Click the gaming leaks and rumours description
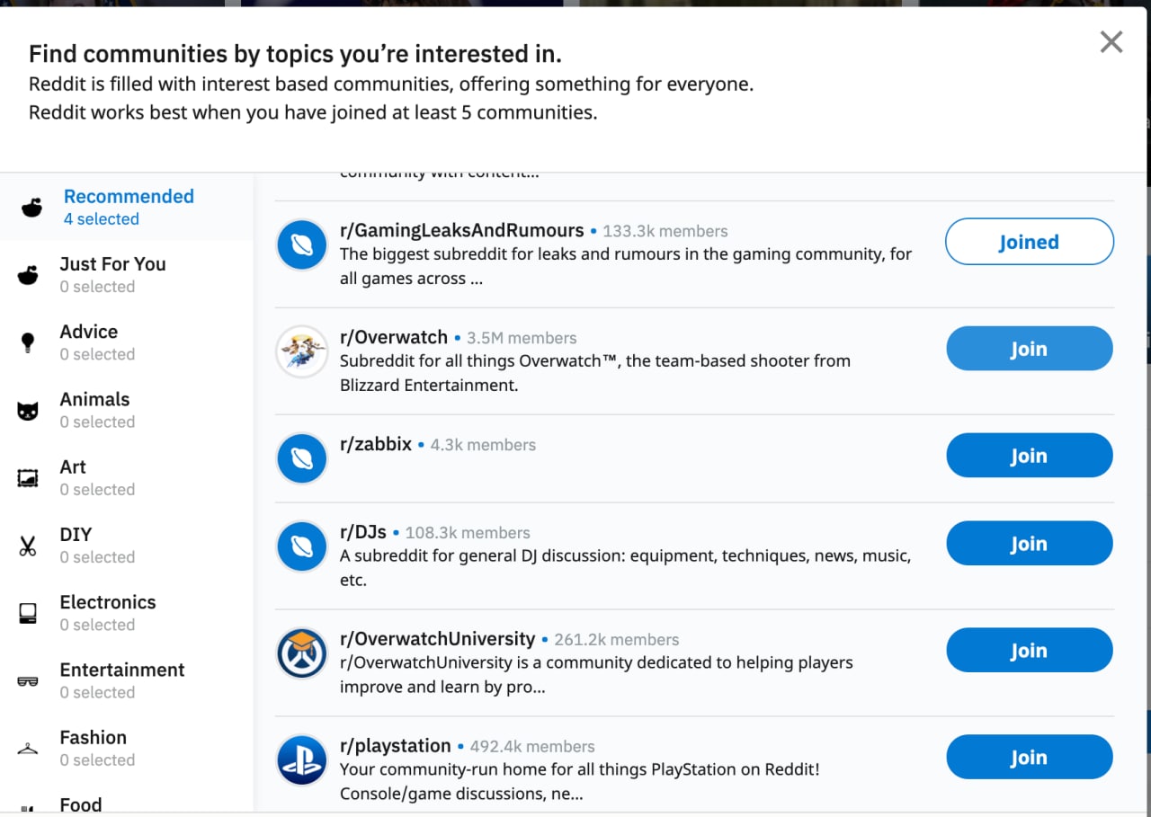The height and width of the screenshot is (817, 1151). point(626,266)
